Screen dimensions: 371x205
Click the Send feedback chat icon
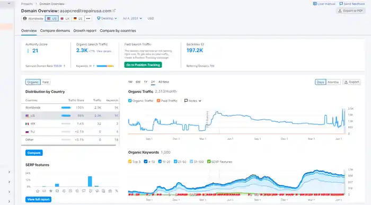click(x=341, y=4)
